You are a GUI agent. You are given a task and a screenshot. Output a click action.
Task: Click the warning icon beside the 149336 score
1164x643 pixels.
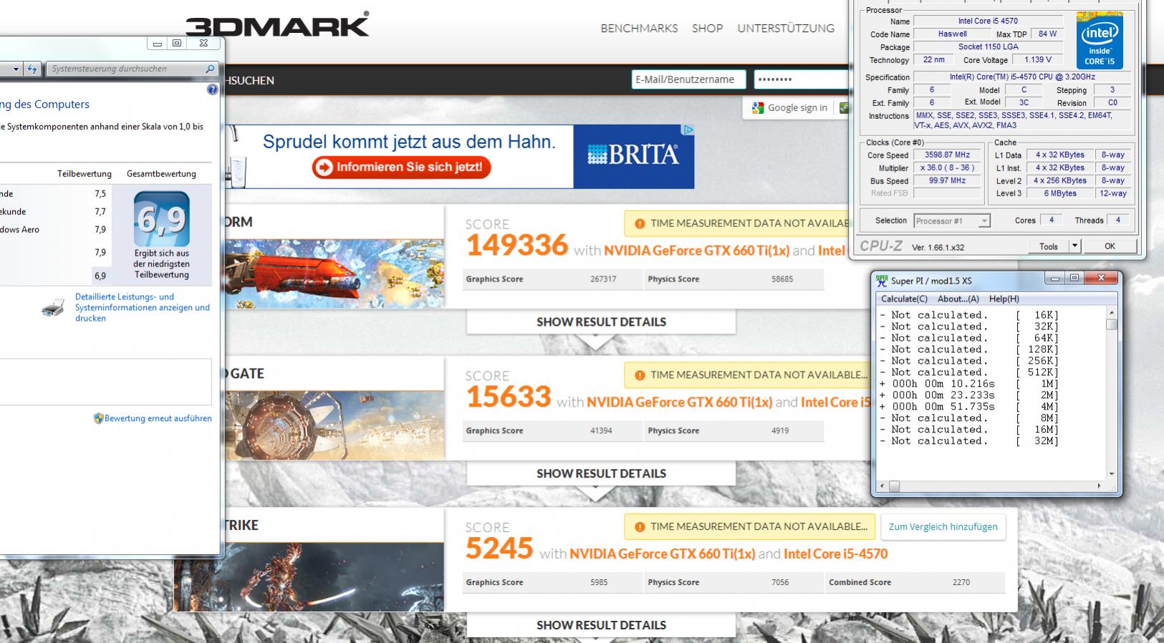(639, 223)
